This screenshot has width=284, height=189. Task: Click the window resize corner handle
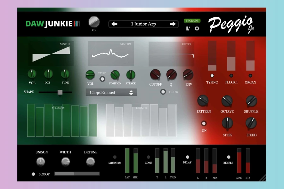pos(263,178)
